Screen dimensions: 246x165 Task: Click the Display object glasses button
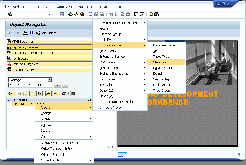pyautogui.click(x=65, y=85)
